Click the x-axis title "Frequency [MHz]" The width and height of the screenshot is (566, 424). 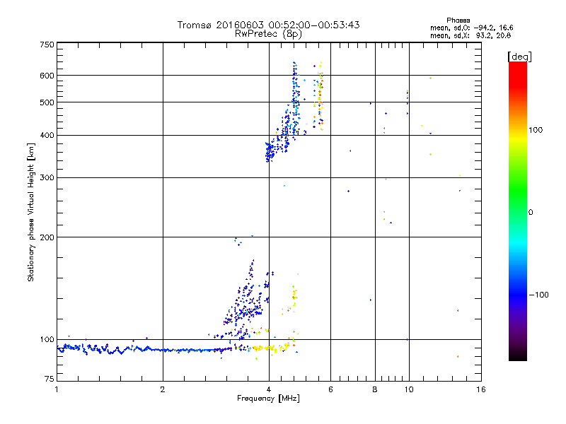coord(268,399)
